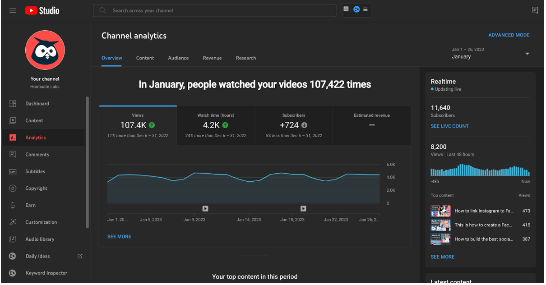Click first video marker below chart

205,208
